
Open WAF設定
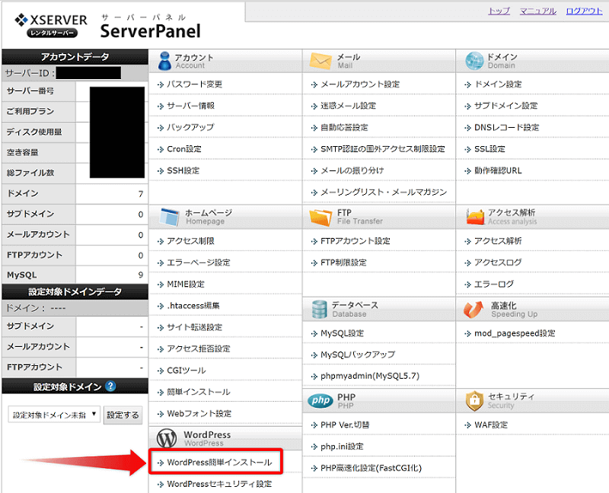click(491, 425)
